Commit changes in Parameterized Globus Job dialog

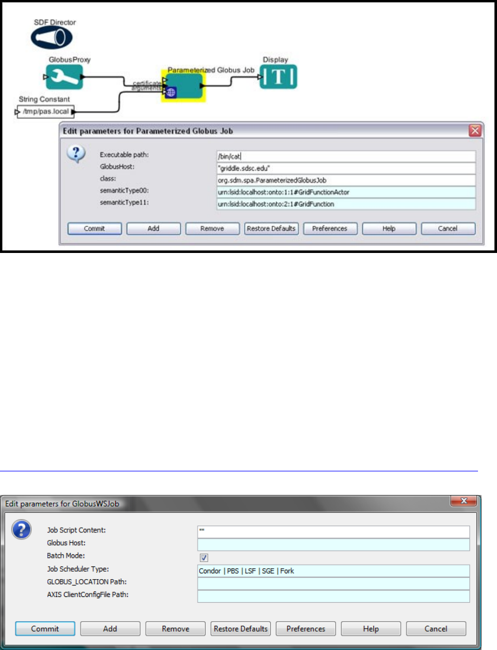(x=94, y=229)
